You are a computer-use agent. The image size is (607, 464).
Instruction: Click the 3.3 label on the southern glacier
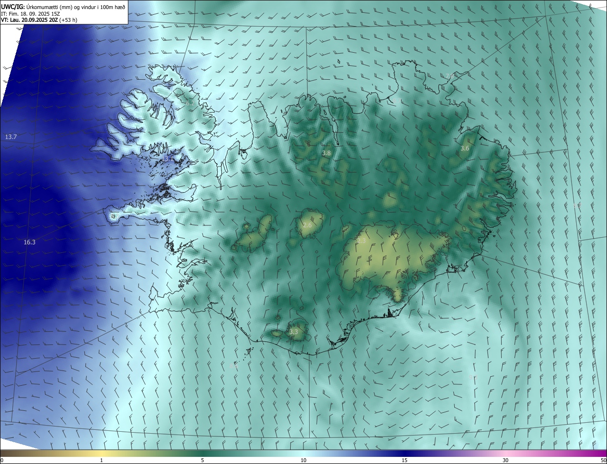(x=294, y=332)
